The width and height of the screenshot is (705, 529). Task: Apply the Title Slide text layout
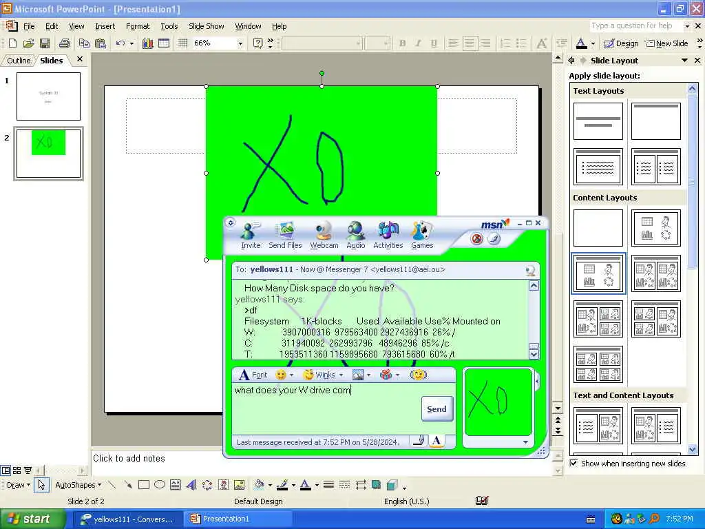[x=598, y=121]
